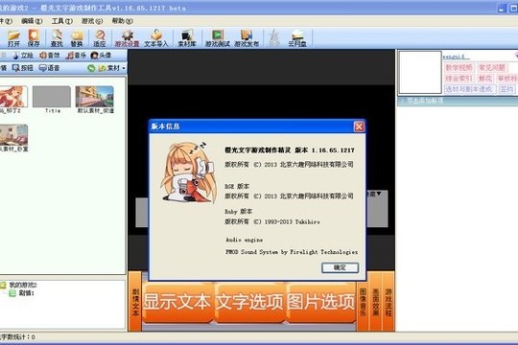Open the 工具(T) menu
518x345 pixels.
(x=62, y=21)
